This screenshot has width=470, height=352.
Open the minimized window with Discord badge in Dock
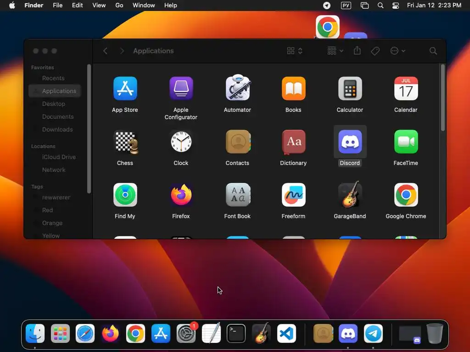click(410, 334)
